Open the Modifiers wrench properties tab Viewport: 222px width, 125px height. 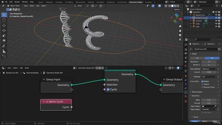pos(186,80)
